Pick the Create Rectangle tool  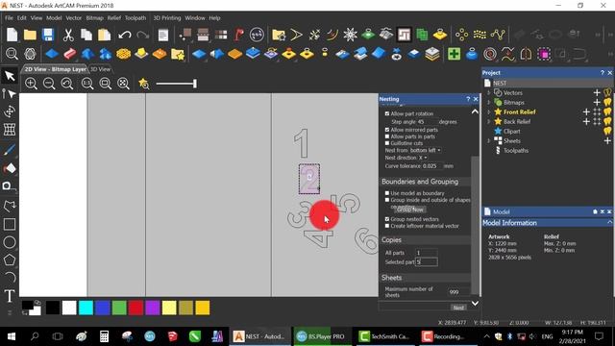point(10,224)
